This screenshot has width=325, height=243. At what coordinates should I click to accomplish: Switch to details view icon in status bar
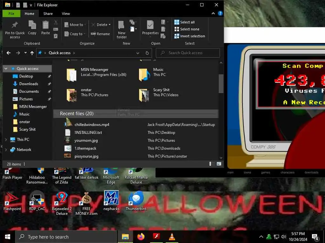point(212,164)
